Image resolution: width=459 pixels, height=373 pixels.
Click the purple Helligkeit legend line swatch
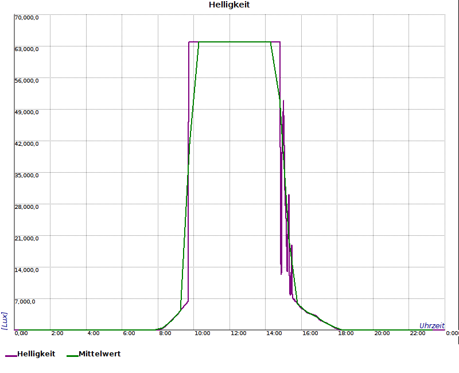(x=11, y=356)
